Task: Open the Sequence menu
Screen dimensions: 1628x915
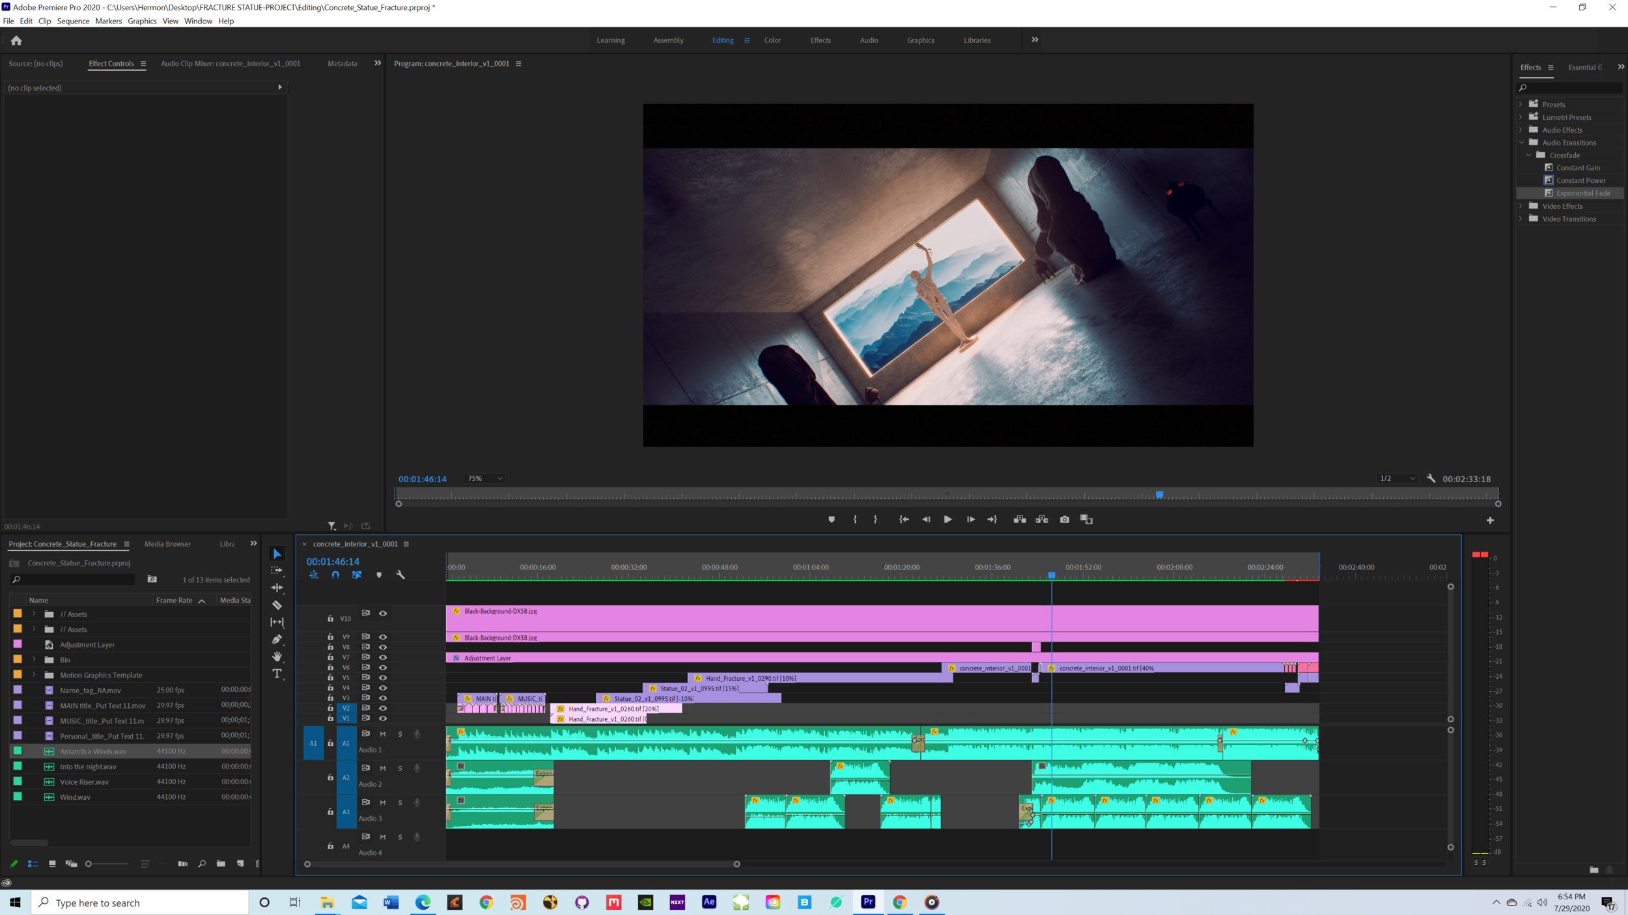Action: 73,21
